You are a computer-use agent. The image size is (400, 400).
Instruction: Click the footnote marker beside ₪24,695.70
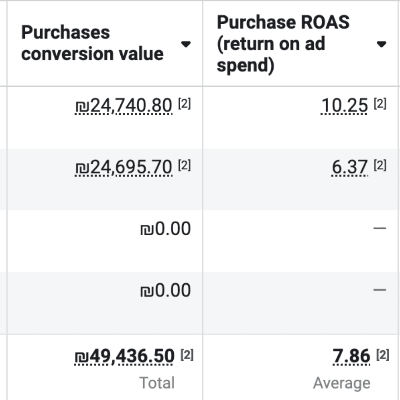(184, 166)
